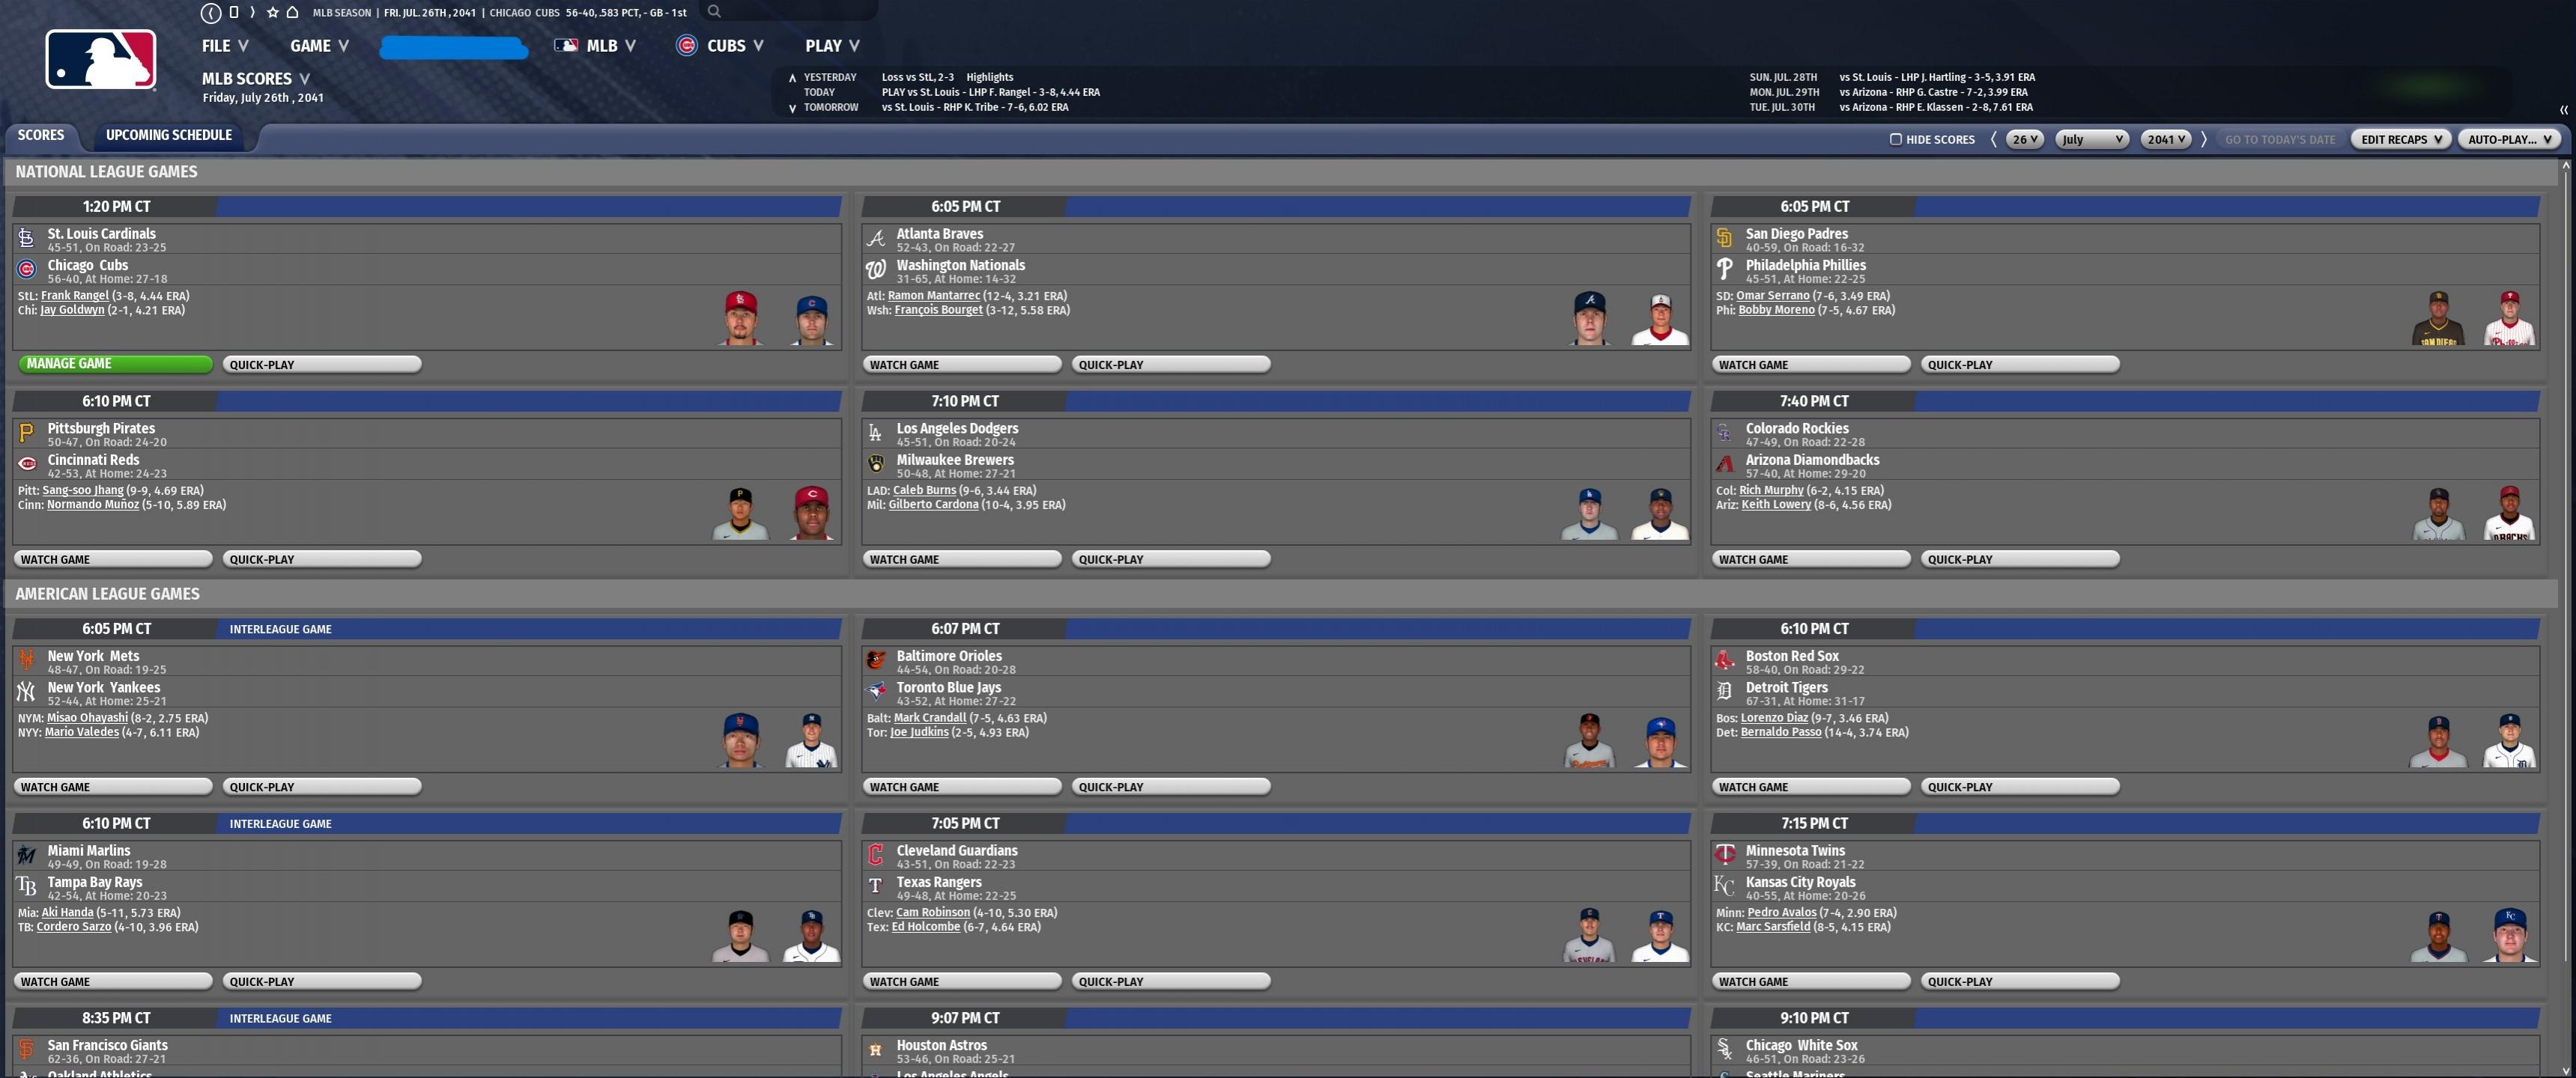Click the back navigation arrow icon
Image resolution: width=2576 pixels, height=1078 pixels.
tap(211, 13)
